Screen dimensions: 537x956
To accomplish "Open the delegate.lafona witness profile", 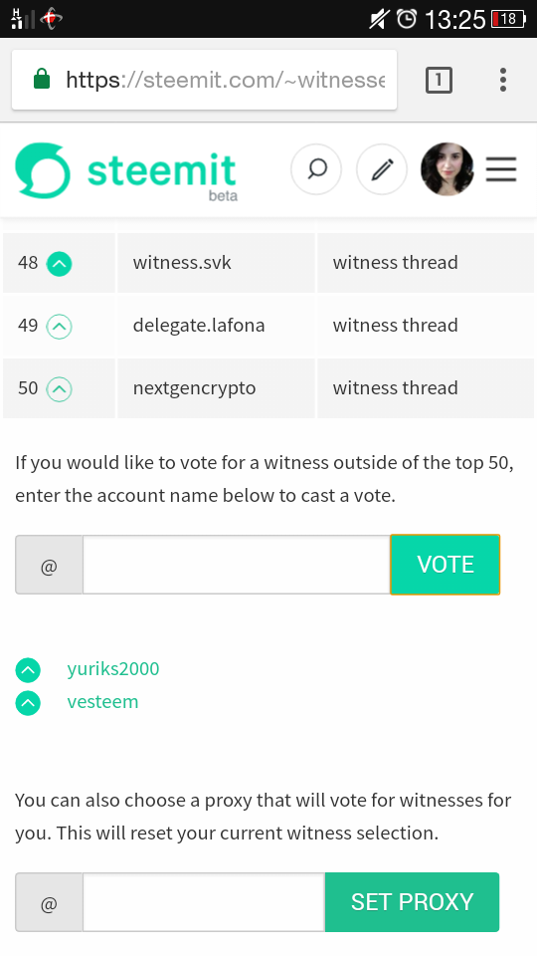I will click(199, 325).
